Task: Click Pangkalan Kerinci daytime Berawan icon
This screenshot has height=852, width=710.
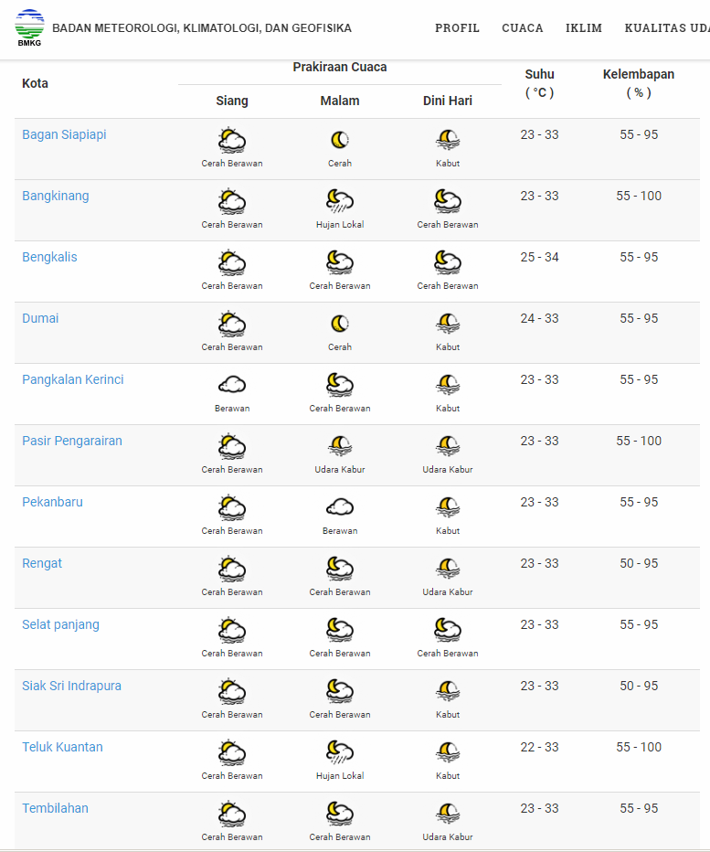Action: [232, 385]
